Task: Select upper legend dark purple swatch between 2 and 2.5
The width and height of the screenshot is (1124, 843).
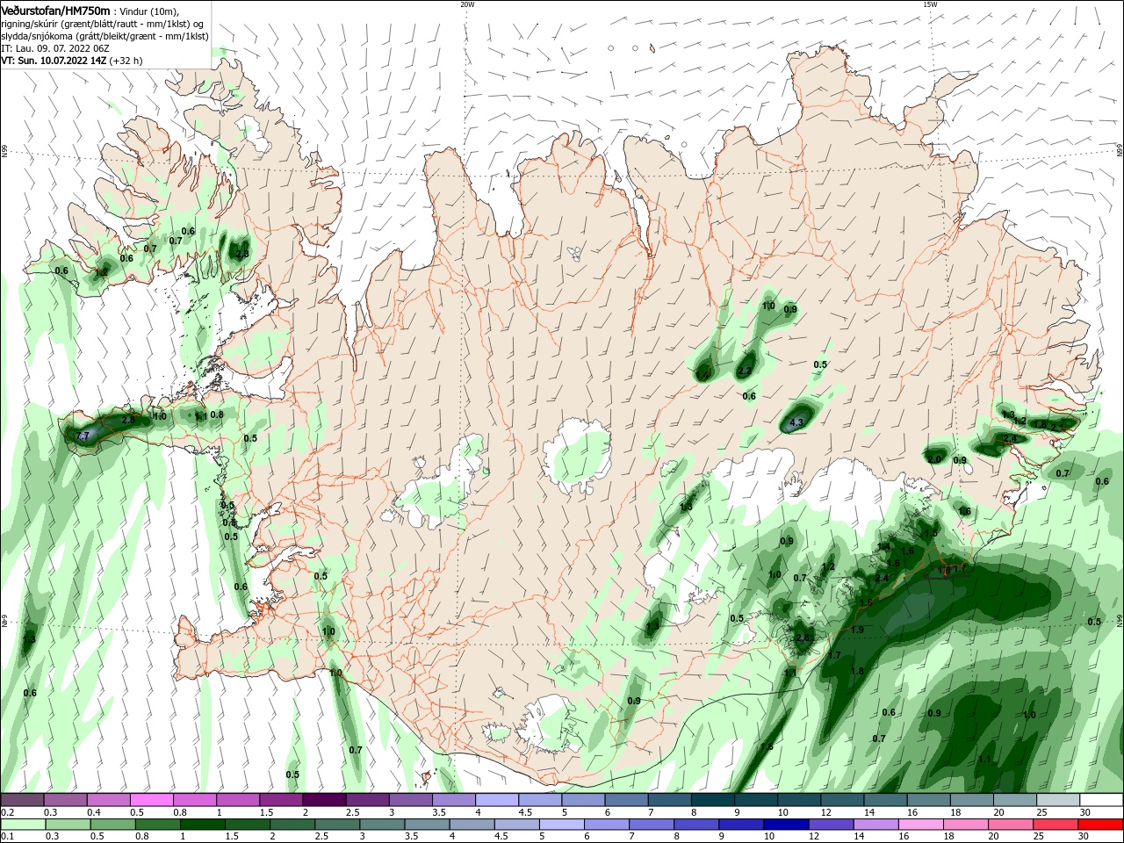Action: click(x=324, y=800)
